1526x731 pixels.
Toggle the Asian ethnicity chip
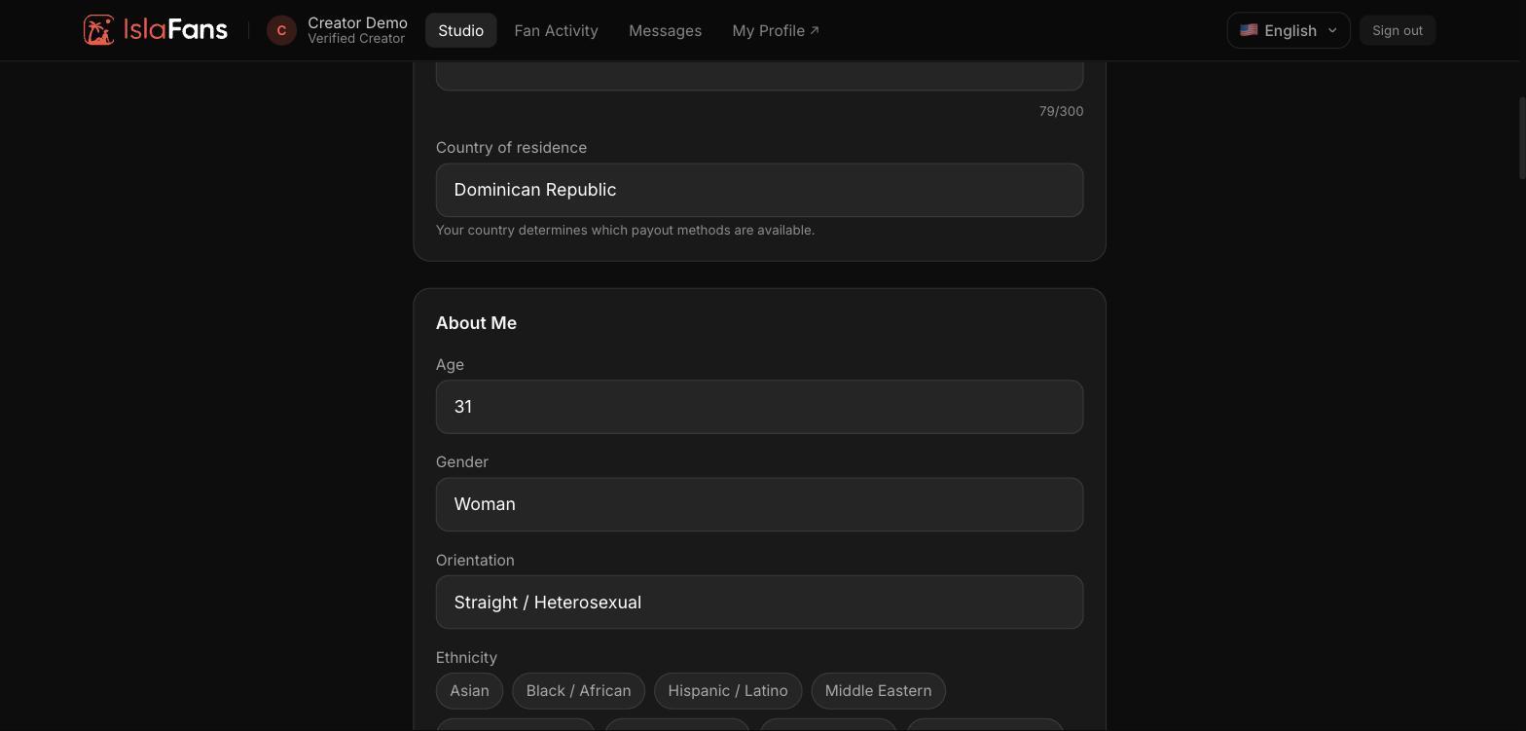coord(469,690)
